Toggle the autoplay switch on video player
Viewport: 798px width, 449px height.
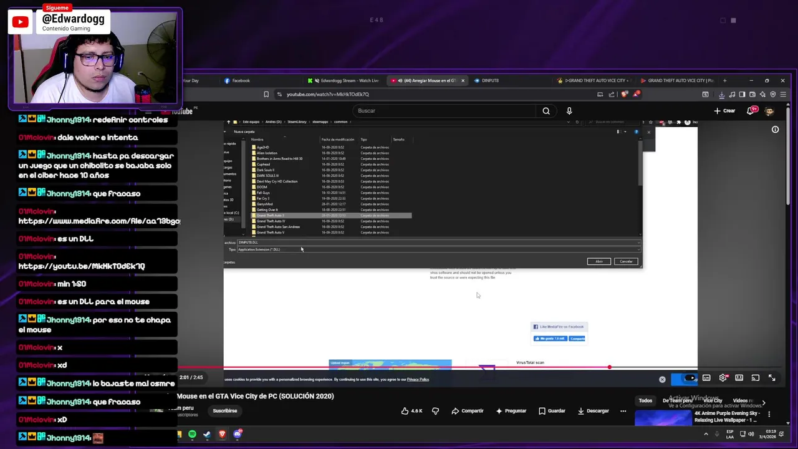click(x=690, y=378)
